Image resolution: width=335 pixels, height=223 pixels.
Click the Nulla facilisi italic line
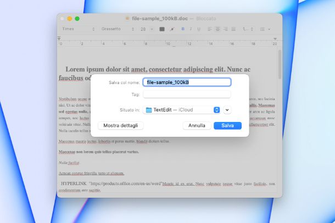(69, 163)
